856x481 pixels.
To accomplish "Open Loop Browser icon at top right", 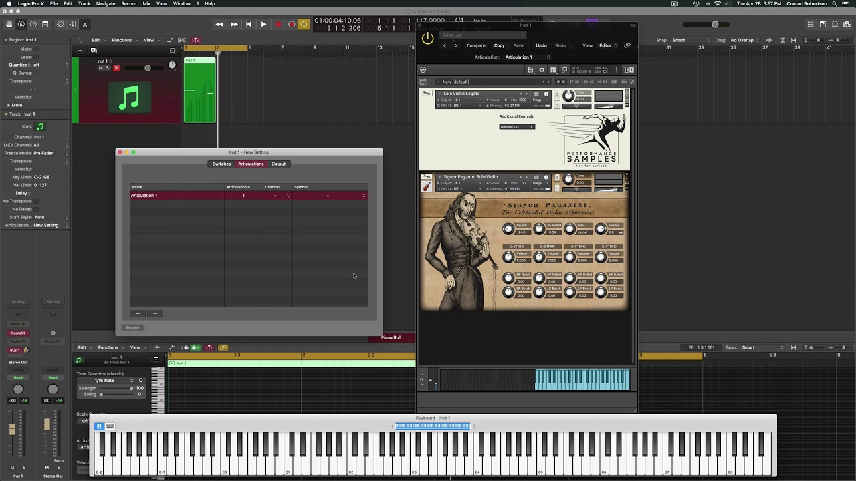I will point(835,25).
